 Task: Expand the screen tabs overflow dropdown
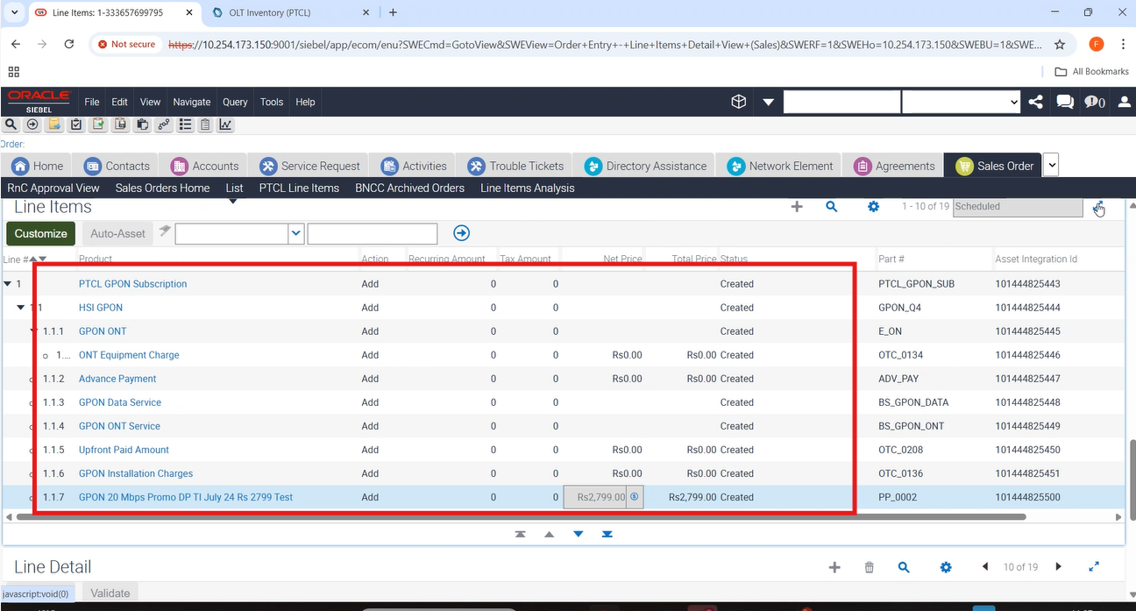coord(1051,165)
